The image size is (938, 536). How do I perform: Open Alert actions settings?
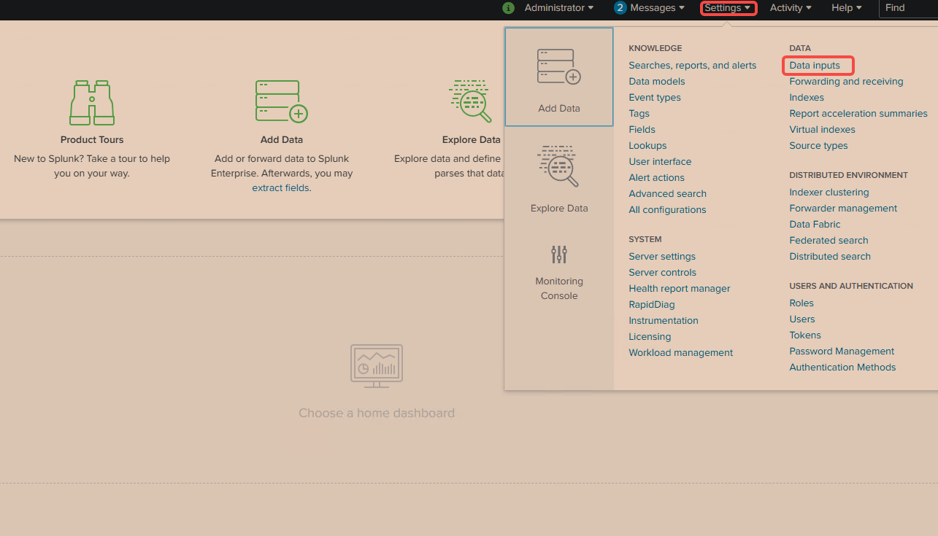tap(657, 178)
